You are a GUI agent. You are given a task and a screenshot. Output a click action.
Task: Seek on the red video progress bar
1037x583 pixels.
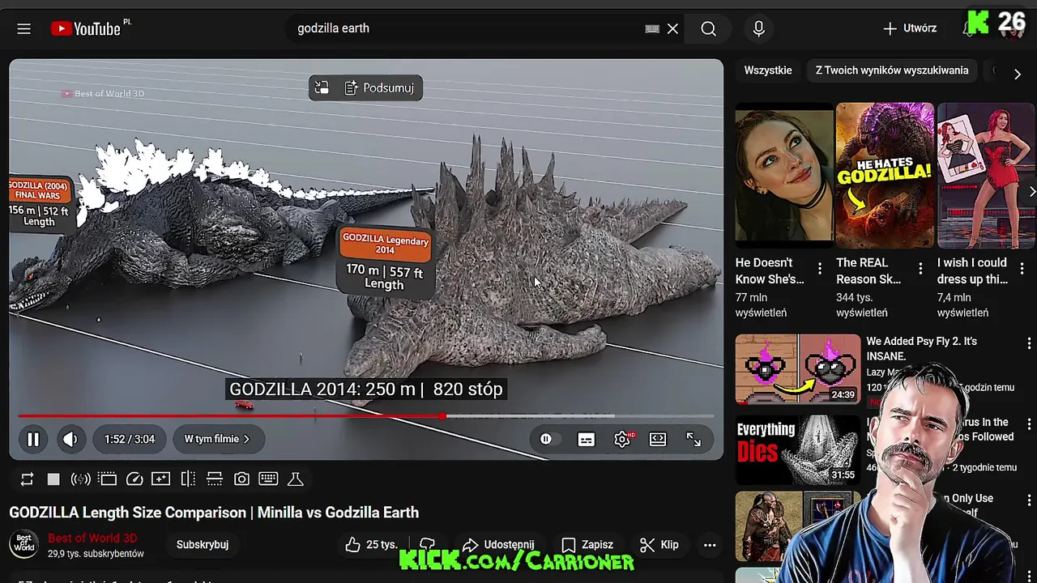(x=366, y=416)
